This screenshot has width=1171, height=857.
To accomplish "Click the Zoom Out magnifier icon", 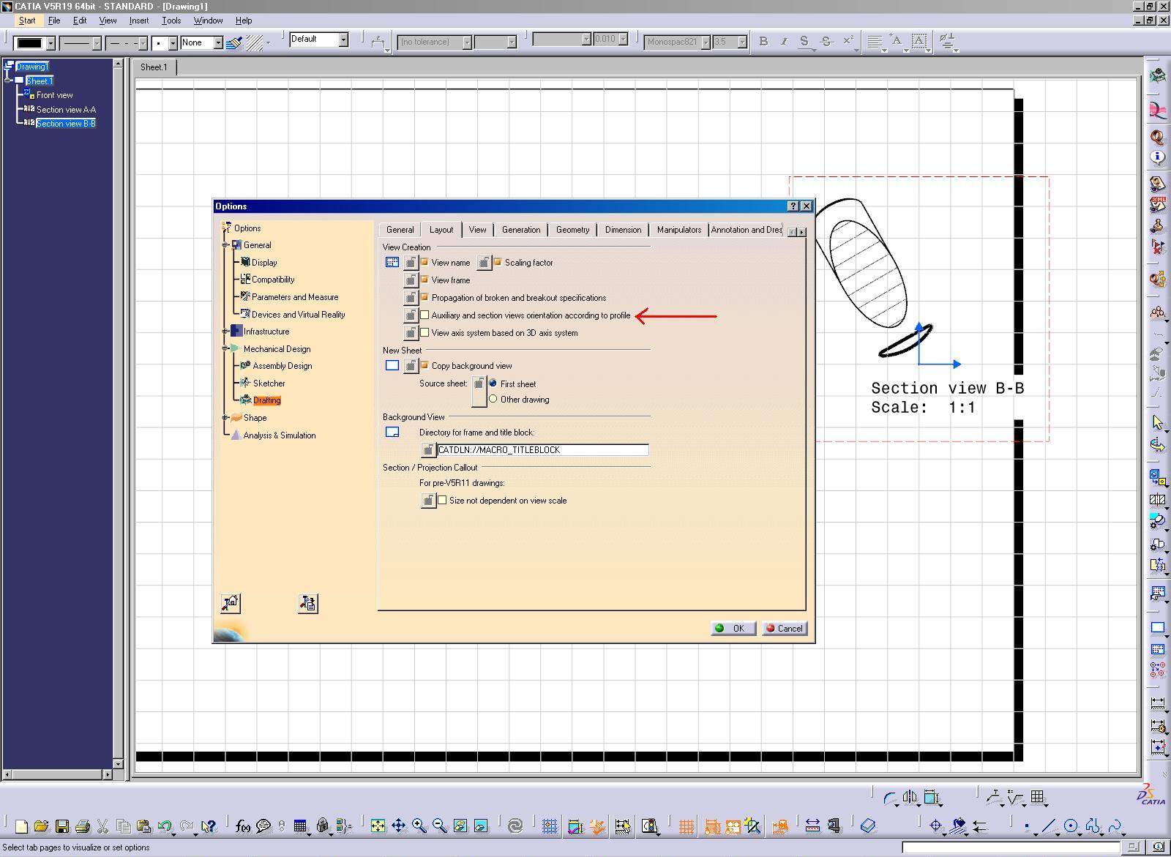I will [440, 826].
